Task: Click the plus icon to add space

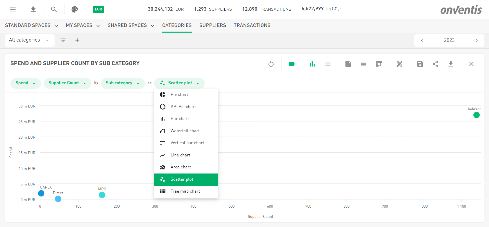Action: pos(77,40)
